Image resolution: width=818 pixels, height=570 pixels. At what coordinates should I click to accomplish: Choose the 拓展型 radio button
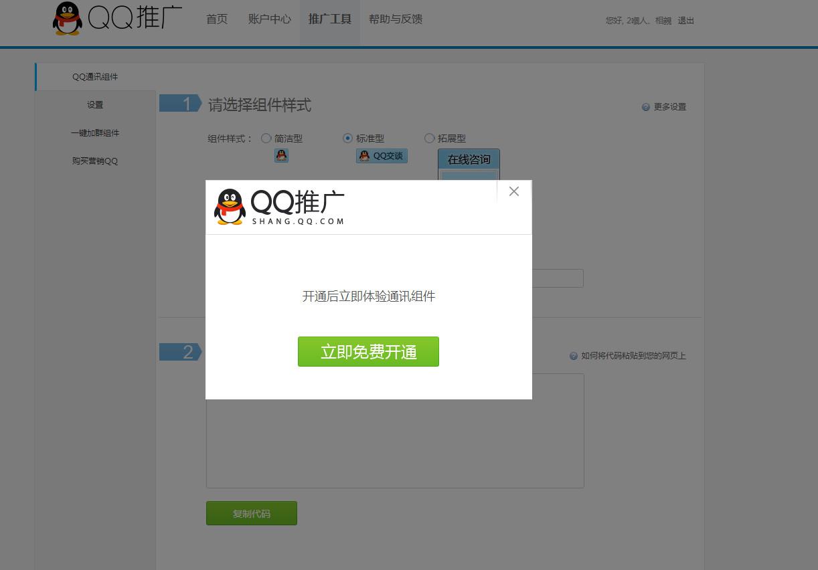click(429, 138)
